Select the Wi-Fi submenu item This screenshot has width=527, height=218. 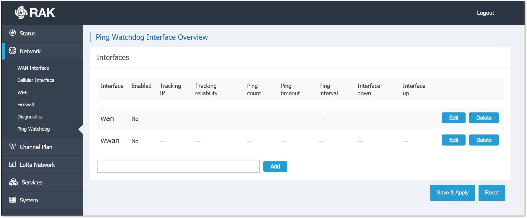(x=23, y=92)
